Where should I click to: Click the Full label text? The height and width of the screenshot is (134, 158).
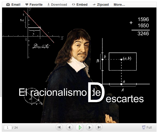(149, 128)
